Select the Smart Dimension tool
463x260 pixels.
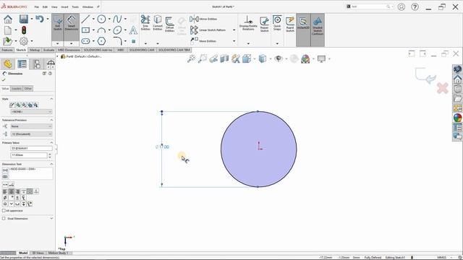pos(71,23)
